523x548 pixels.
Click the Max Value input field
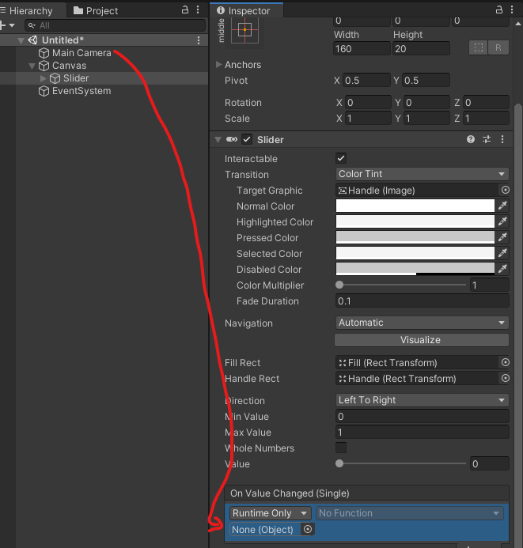coord(422,433)
